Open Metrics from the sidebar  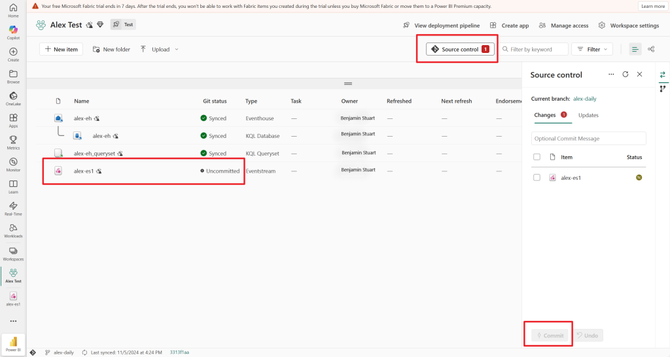coord(13,143)
